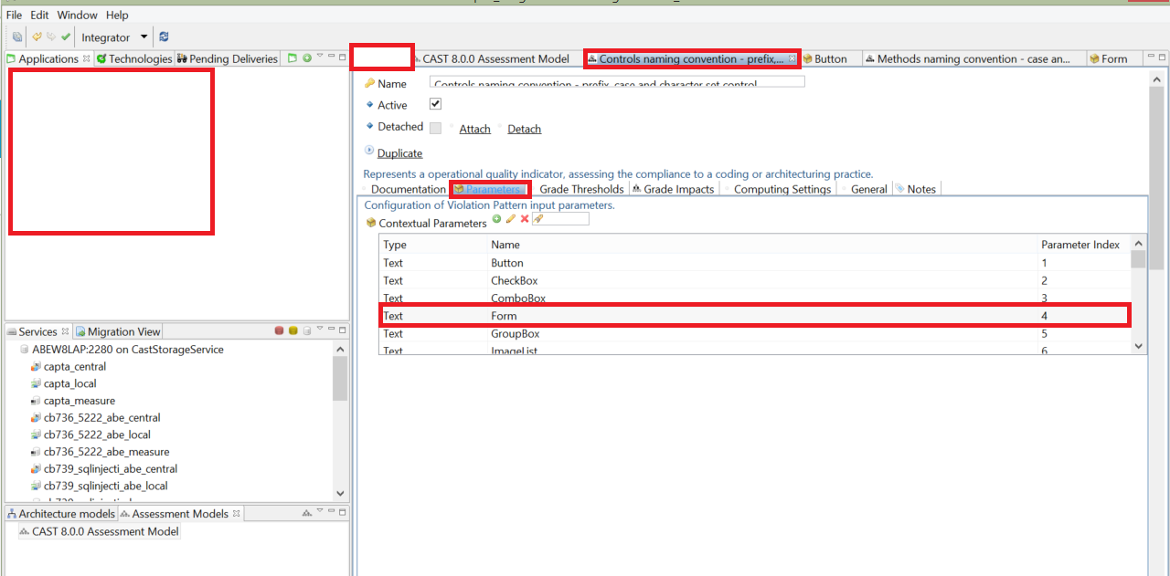Select the capta_local service

click(x=69, y=383)
